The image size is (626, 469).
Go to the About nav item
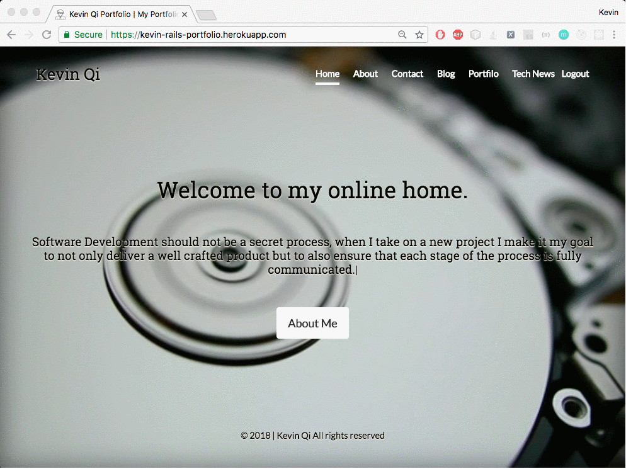pos(365,74)
